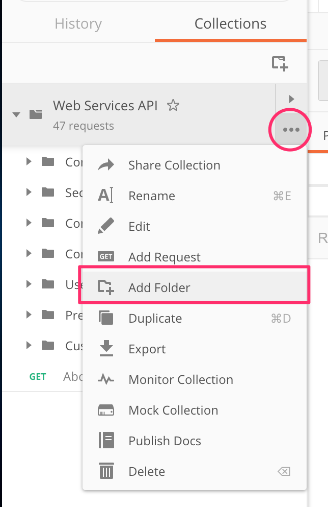Switch to the History tab
The width and height of the screenshot is (328, 507).
[78, 24]
